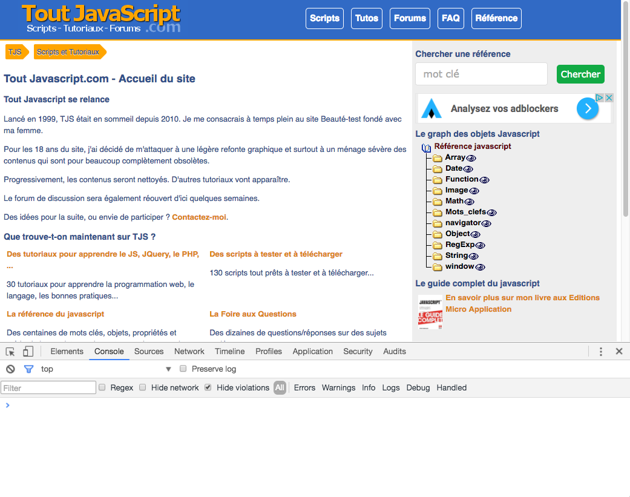The width and height of the screenshot is (630, 497).
Task: Enable the Preserve log checkbox
Action: pos(183,369)
